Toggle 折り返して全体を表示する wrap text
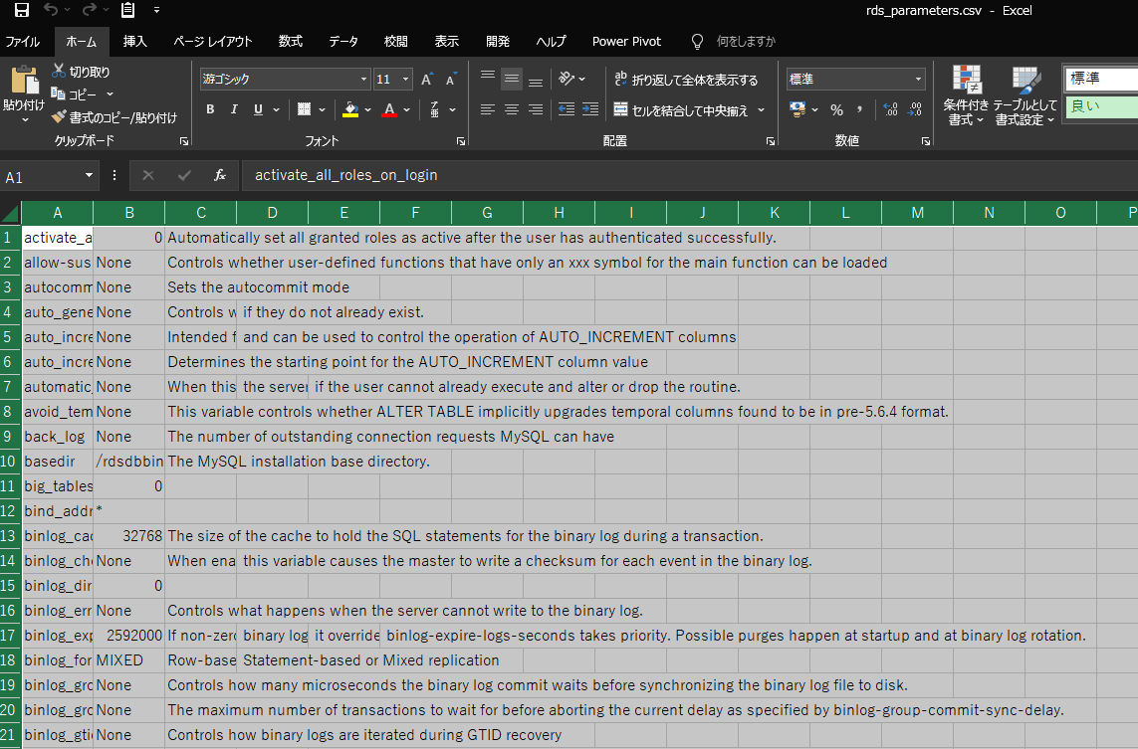Image resolution: width=1138 pixels, height=749 pixels. tap(686, 79)
